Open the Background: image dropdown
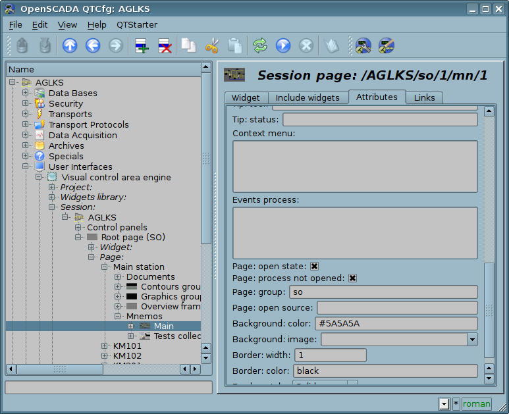Image resolution: width=509 pixels, height=414 pixels. pyautogui.click(x=471, y=340)
